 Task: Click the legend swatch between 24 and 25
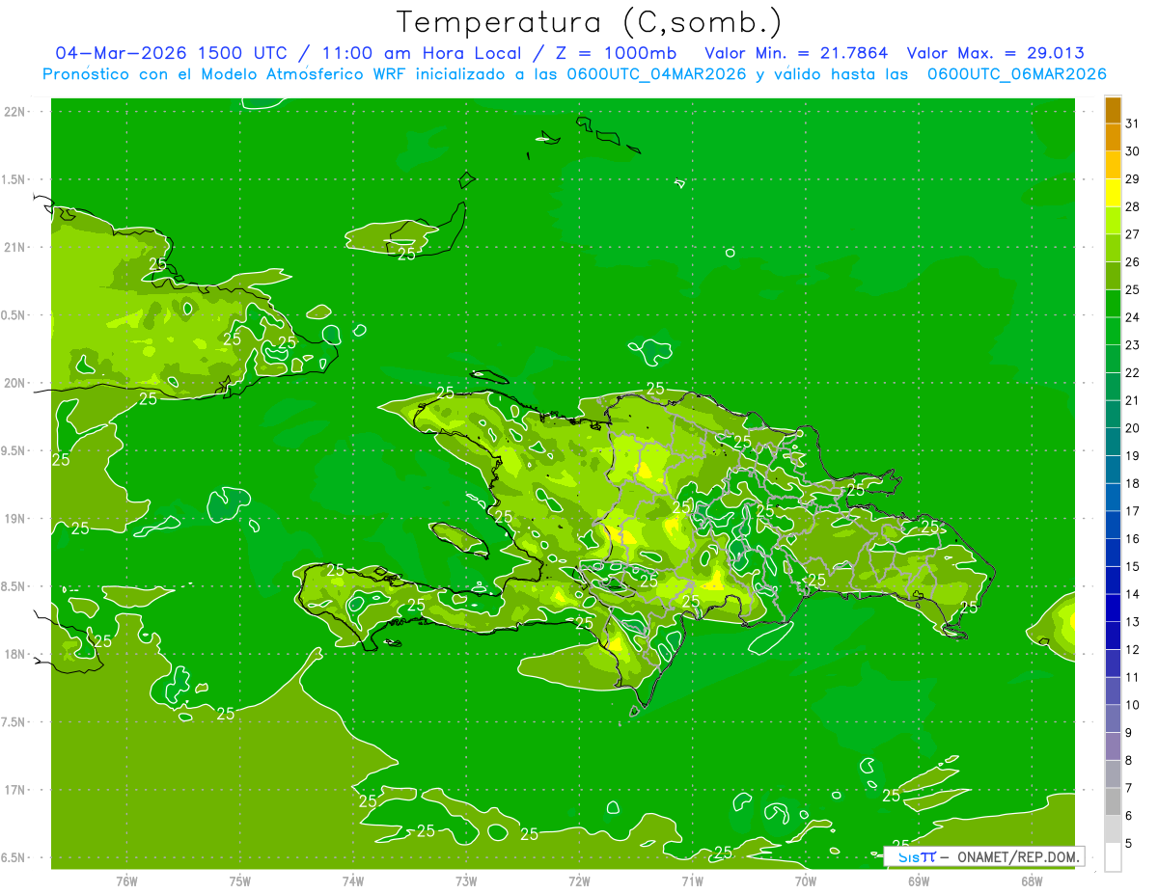point(1113,303)
